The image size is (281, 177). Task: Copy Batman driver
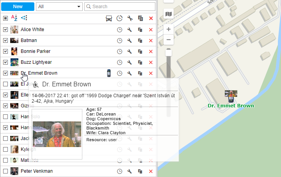click(140, 40)
